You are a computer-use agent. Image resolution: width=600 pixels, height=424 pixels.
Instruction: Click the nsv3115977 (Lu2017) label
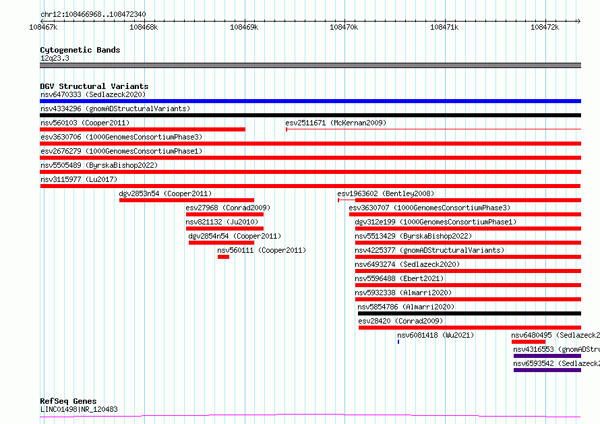(x=79, y=179)
